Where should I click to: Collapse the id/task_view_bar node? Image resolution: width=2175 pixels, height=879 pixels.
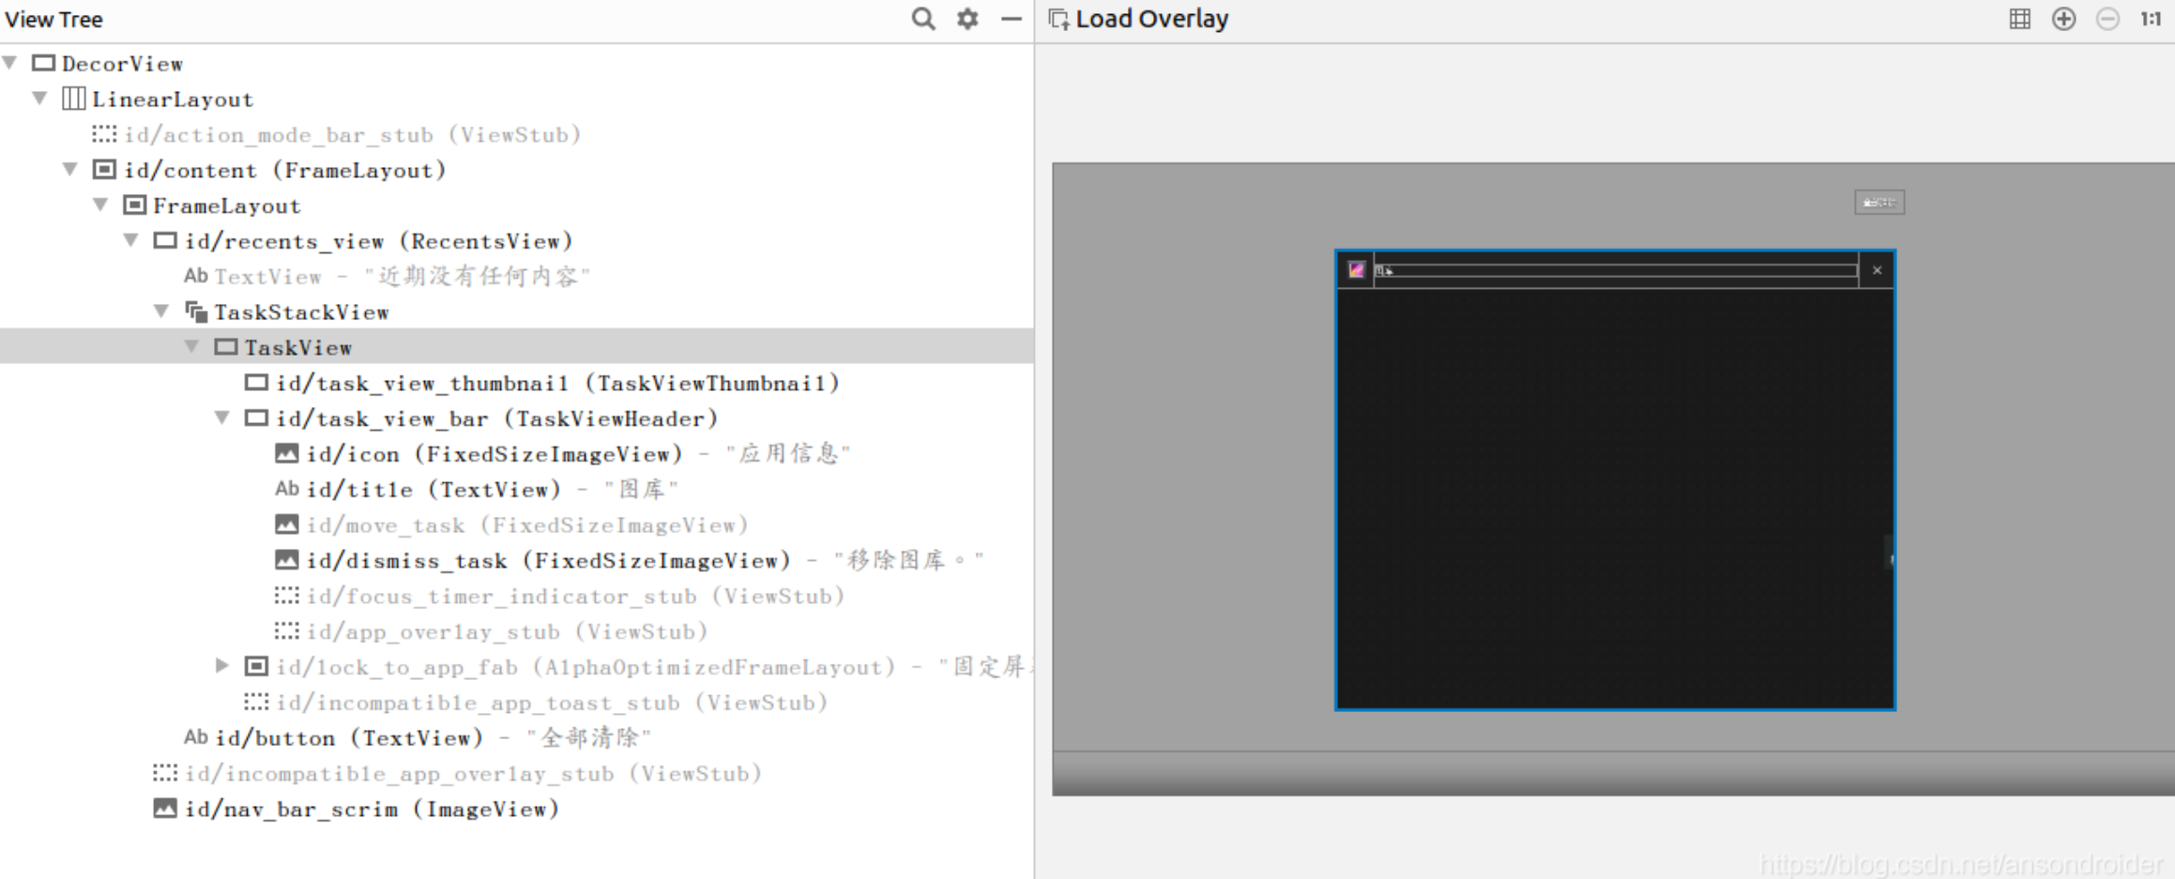coord(222,417)
